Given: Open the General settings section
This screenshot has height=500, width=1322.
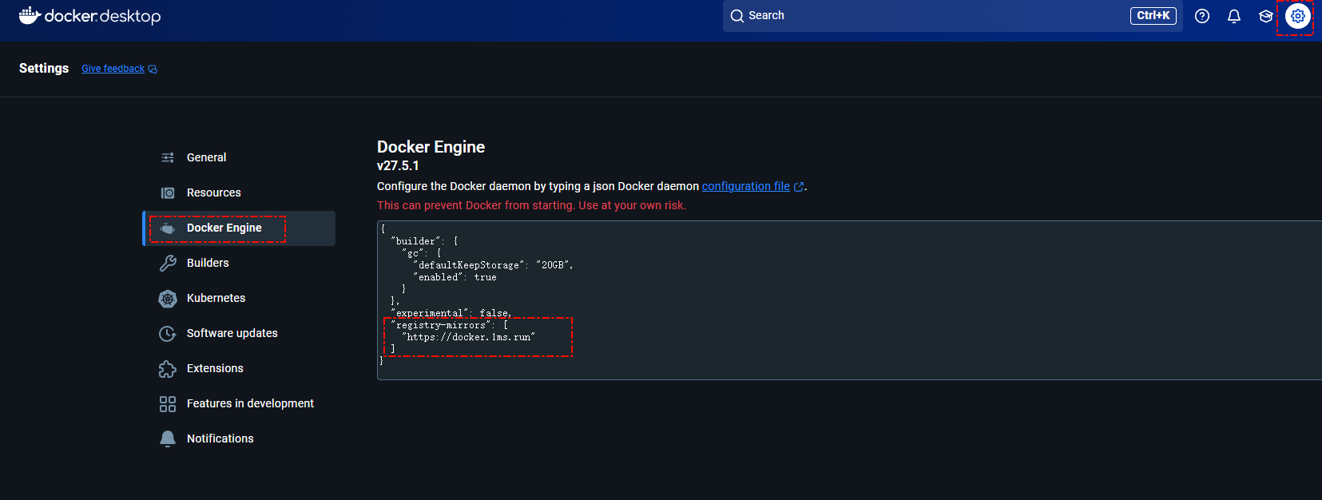Looking at the screenshot, I should coord(240,157).
